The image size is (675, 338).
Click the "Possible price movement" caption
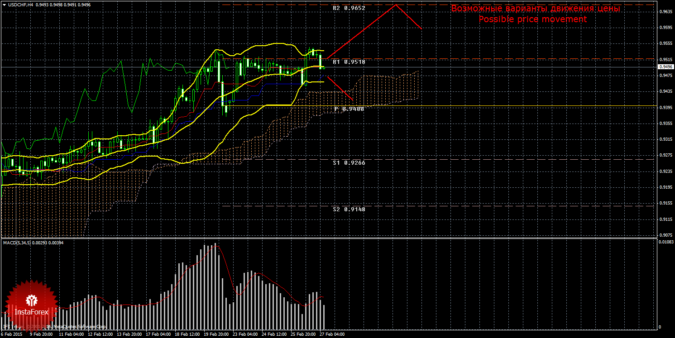(x=532, y=19)
